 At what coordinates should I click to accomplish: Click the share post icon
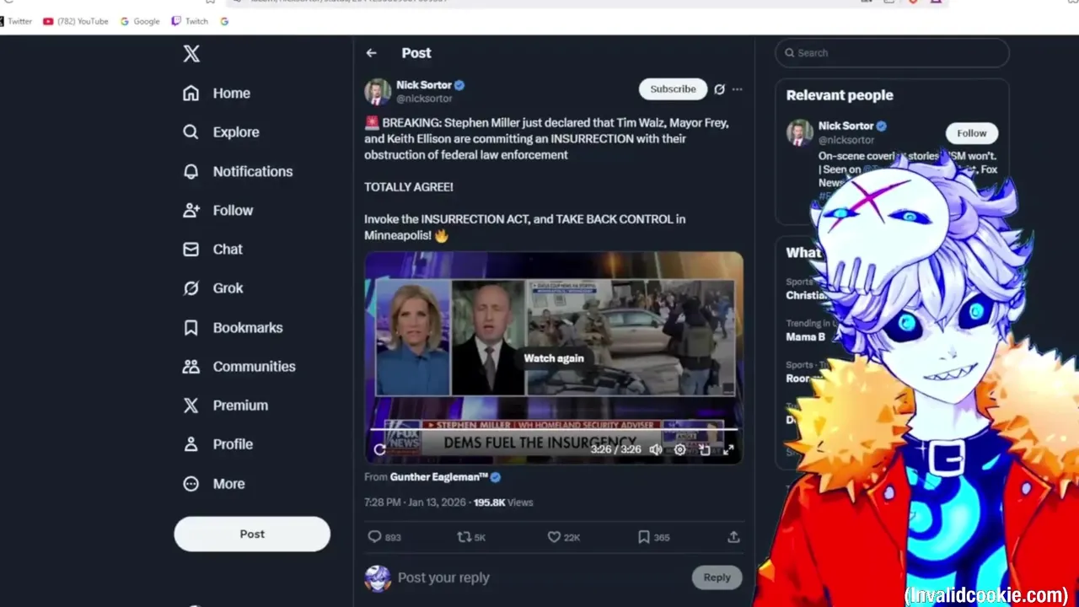click(733, 537)
